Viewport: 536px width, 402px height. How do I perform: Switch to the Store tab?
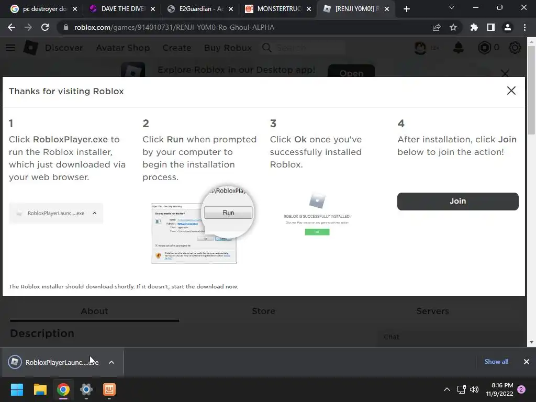pos(263,311)
